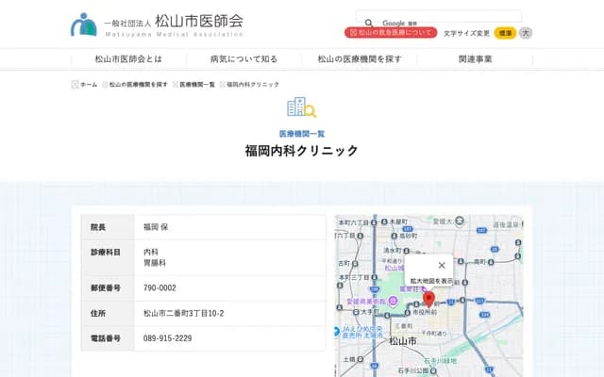Click the 郵便番号 row header

pyautogui.click(x=108, y=288)
